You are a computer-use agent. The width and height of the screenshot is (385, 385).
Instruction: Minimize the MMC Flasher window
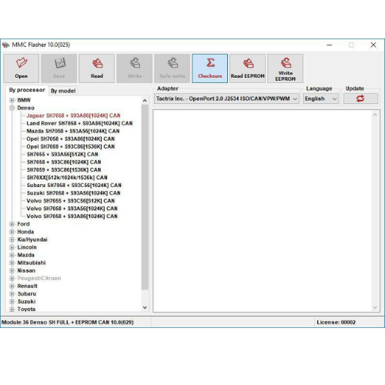tap(330, 45)
